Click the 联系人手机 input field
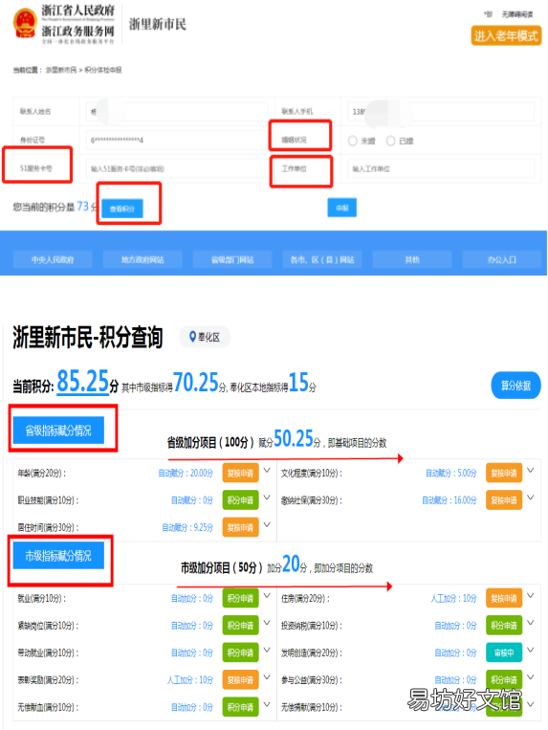This screenshot has height=730, width=548. click(x=441, y=112)
